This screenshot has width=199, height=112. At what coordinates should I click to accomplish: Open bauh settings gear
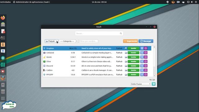pos(154,84)
